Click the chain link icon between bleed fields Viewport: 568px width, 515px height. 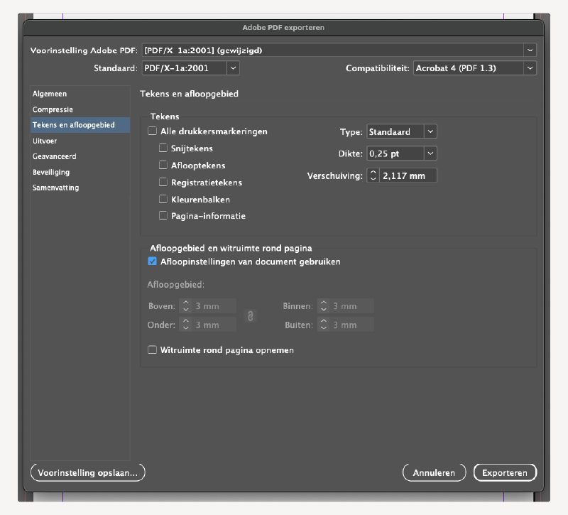pyautogui.click(x=250, y=315)
